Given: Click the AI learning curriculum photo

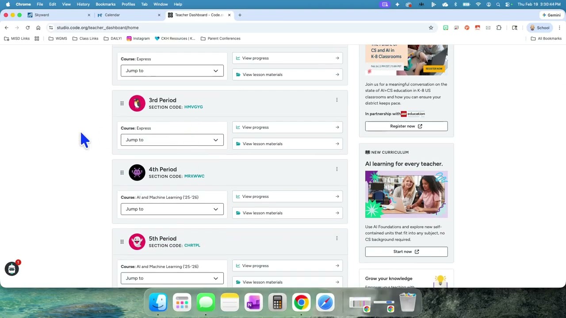Looking at the screenshot, I should 406,194.
